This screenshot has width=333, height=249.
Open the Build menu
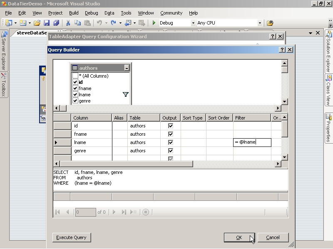click(x=74, y=13)
